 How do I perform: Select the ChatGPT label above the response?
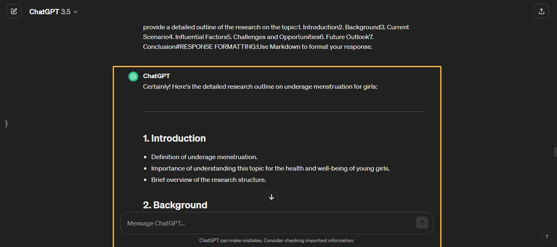click(156, 76)
